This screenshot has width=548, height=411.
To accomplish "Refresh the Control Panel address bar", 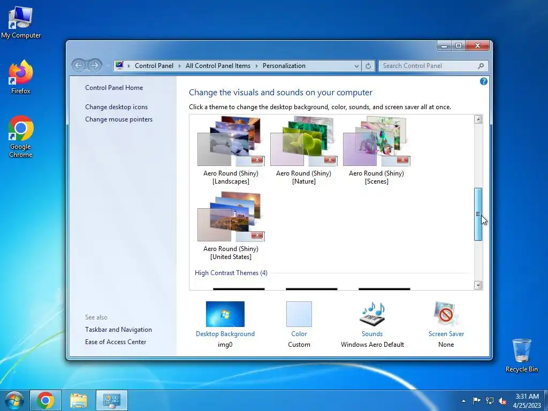I will (368, 66).
